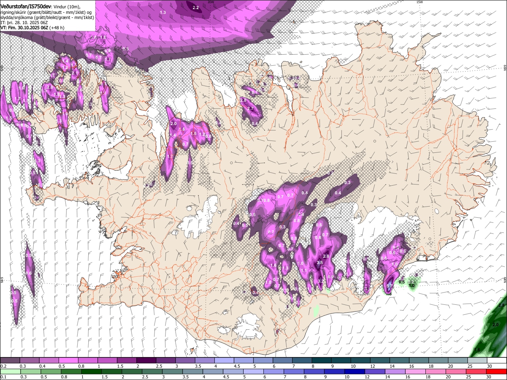Viewport: 507px width, 380px height.
Task: Click the 18 swatch in upper legend row
Action: tap(439, 361)
